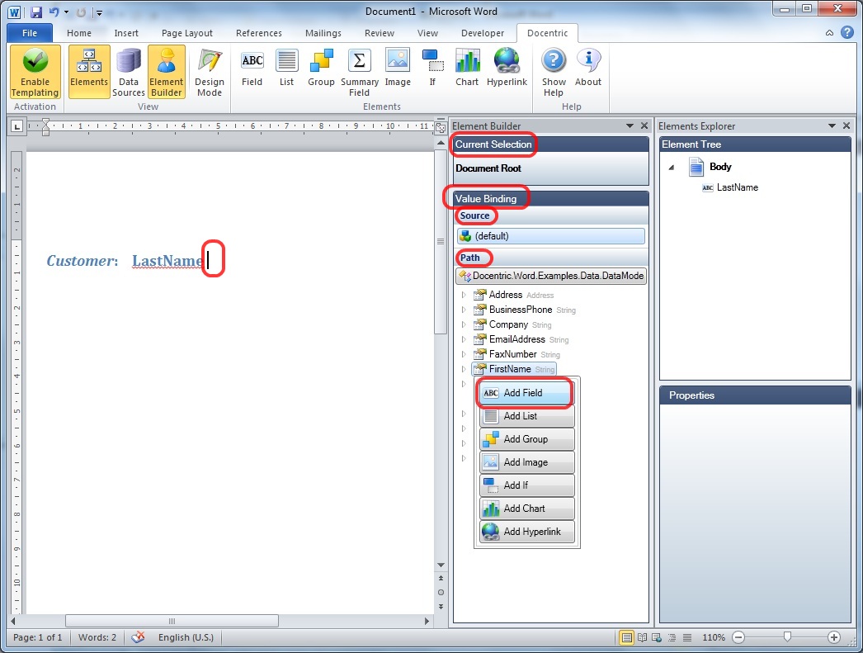Click the Word Help question mark icon

coord(847,33)
